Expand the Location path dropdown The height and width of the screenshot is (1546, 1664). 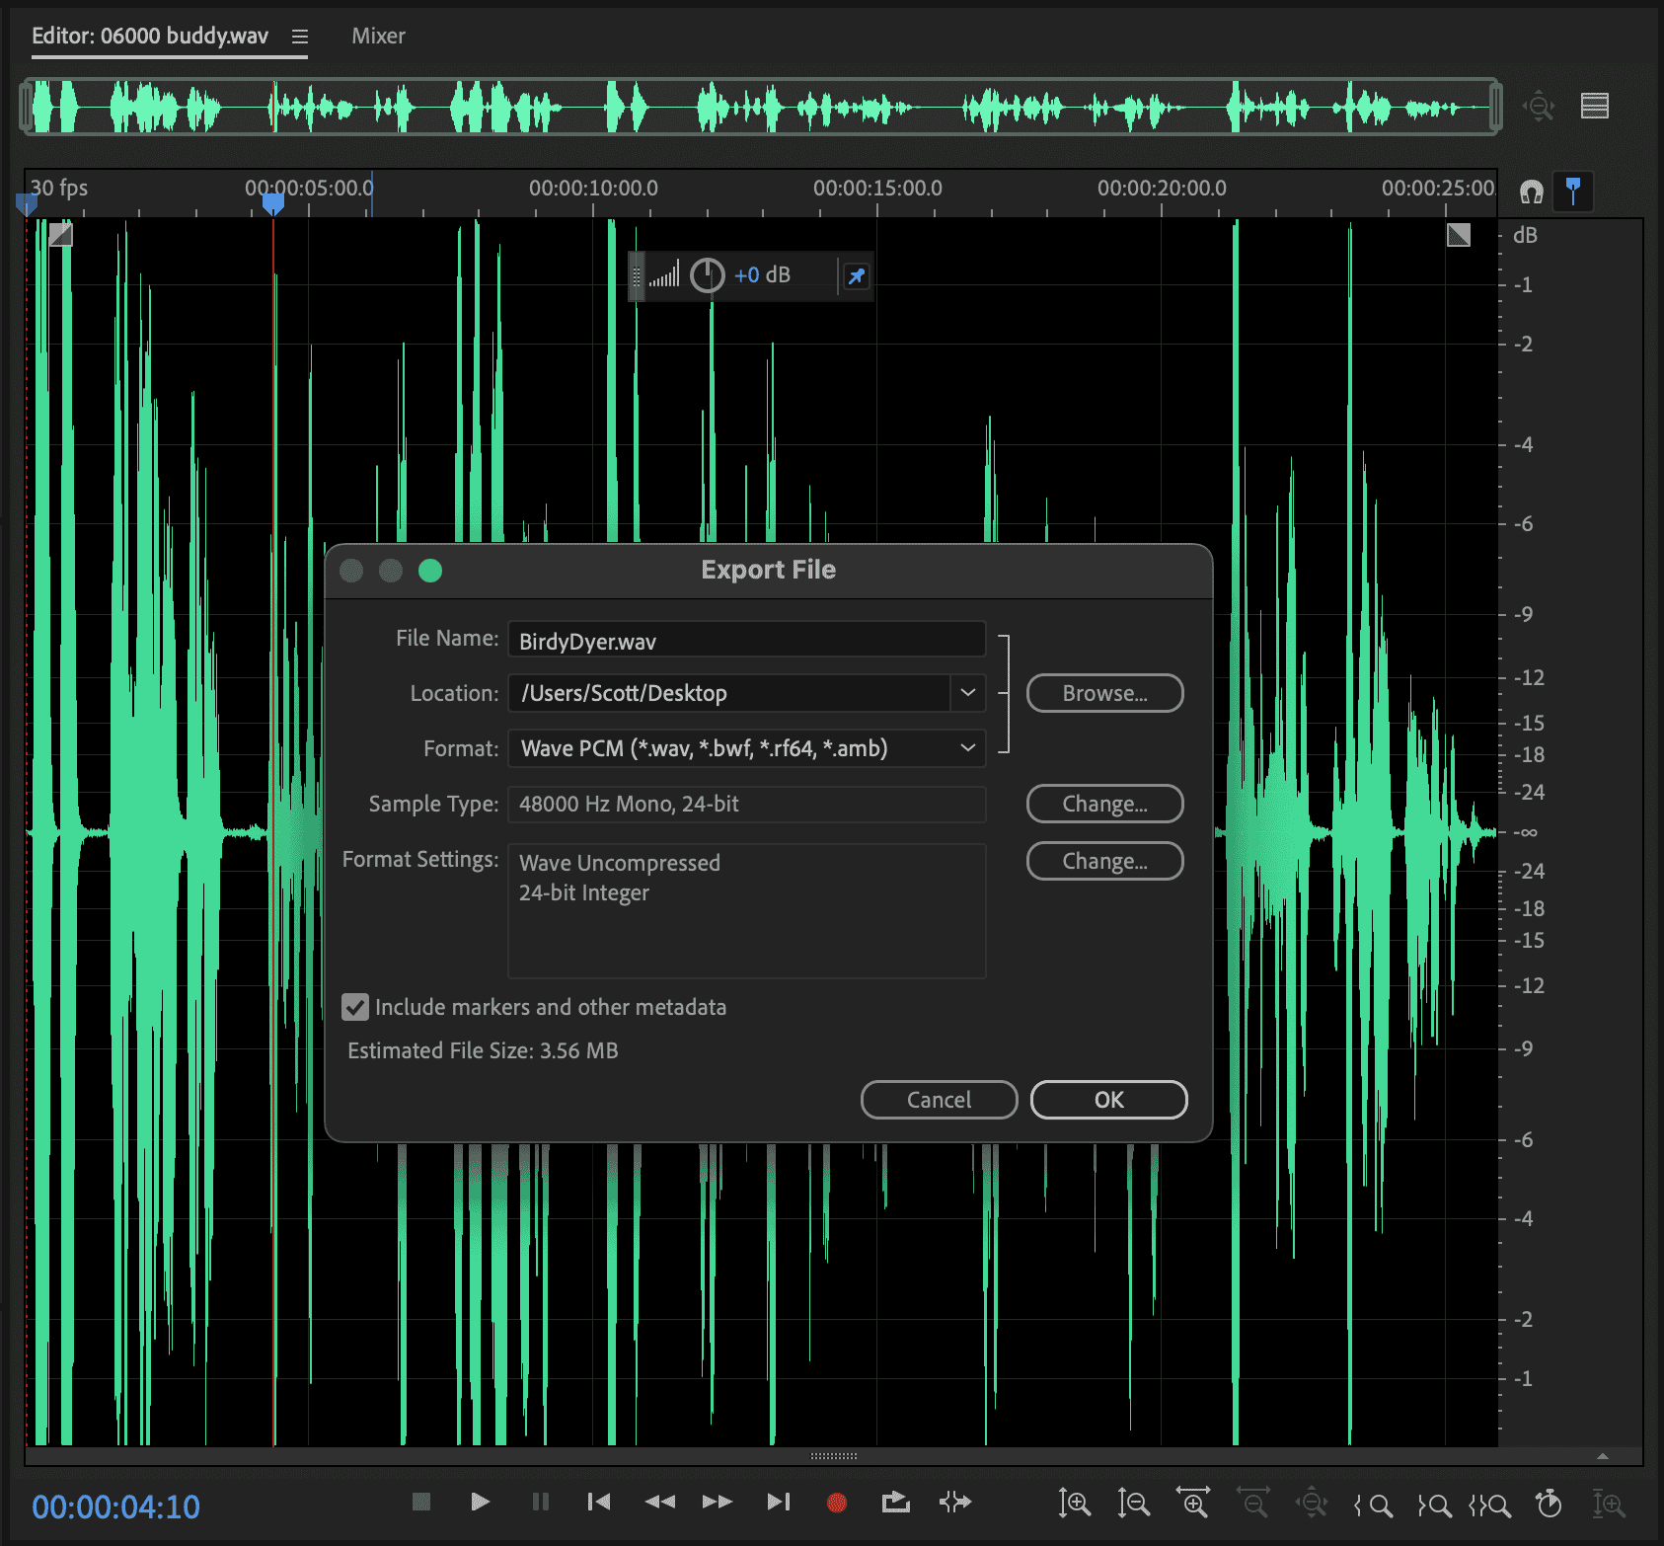pyautogui.click(x=967, y=693)
